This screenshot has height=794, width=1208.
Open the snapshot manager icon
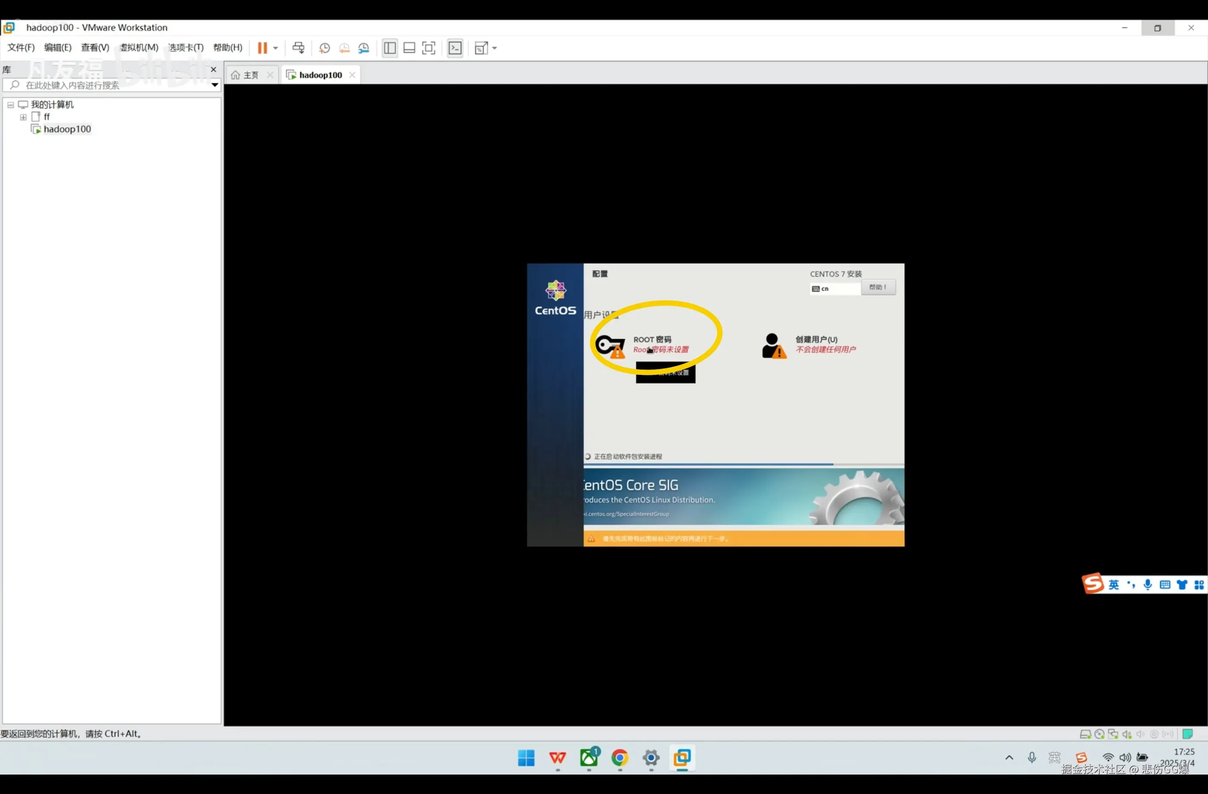(364, 48)
